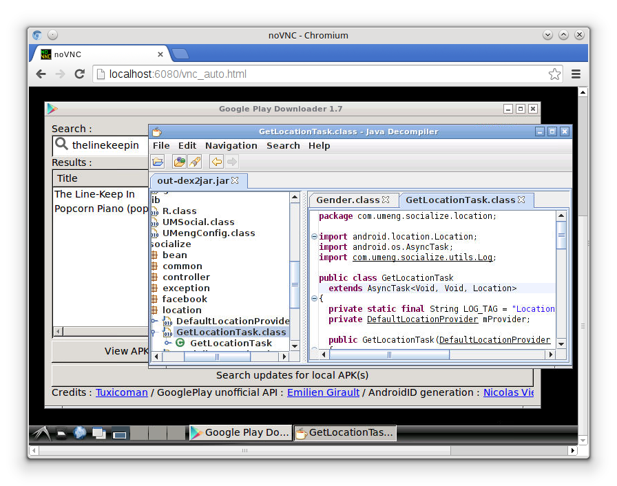Click the controller package icon
Viewport: 617px width, 486px height.
(155, 277)
